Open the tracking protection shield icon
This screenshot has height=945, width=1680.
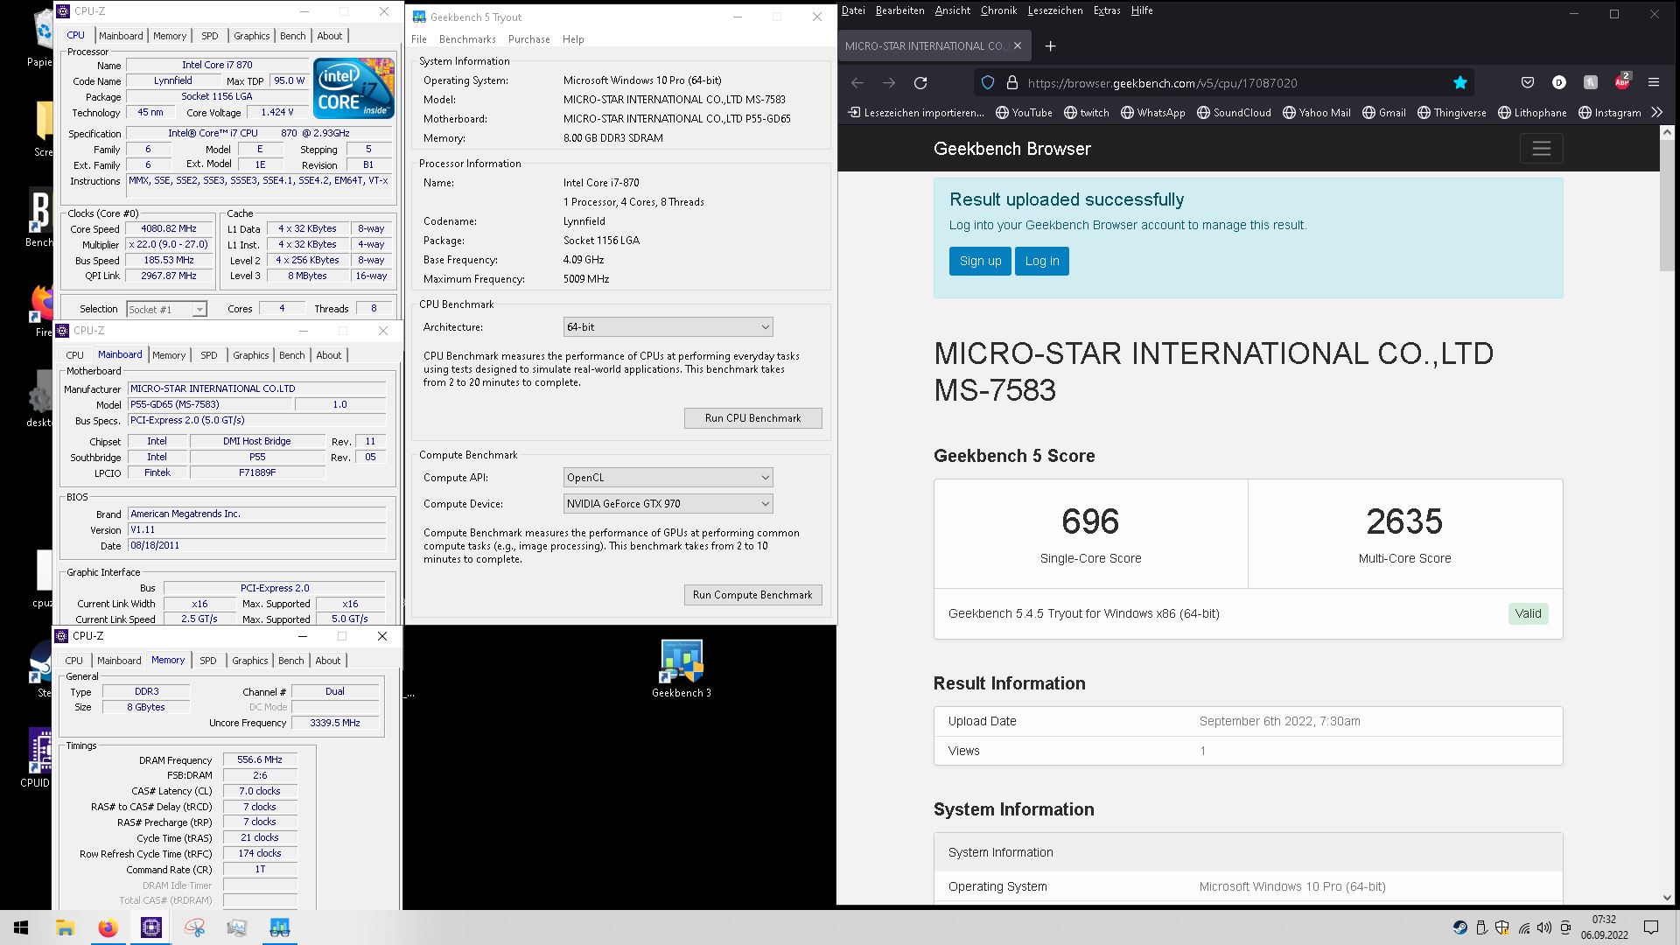[x=988, y=83]
